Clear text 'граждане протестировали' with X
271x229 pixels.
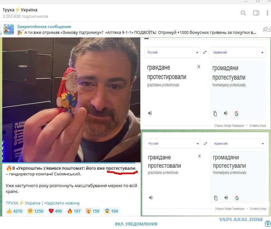pos(199,67)
